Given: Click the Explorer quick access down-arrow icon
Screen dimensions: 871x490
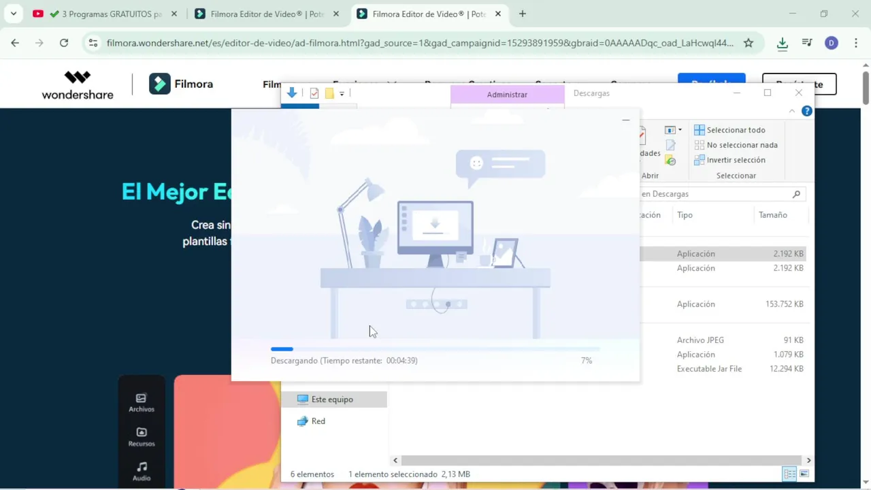Looking at the screenshot, I should (x=292, y=93).
